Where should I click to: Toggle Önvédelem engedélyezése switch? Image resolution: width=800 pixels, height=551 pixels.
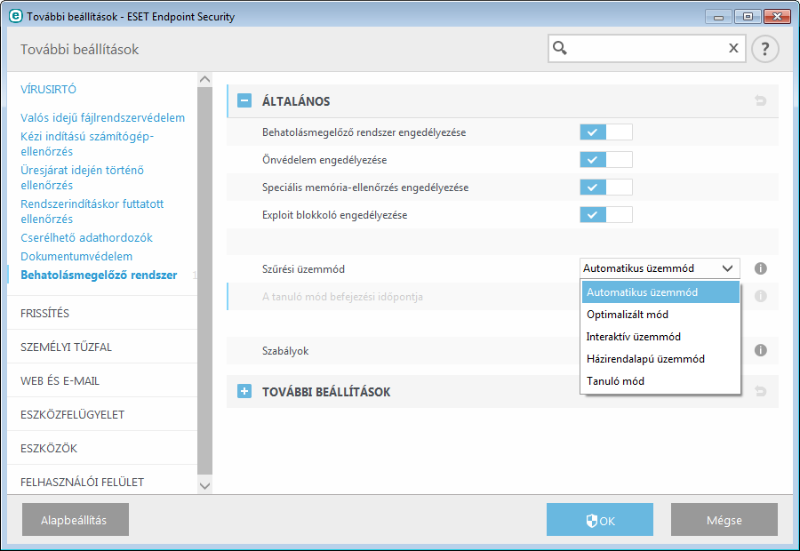tap(606, 160)
